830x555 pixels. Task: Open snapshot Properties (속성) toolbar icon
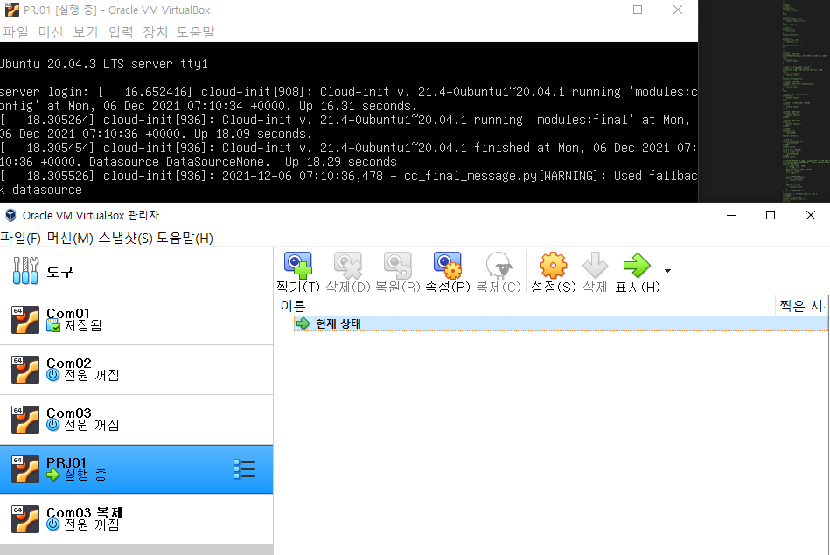pos(448,266)
